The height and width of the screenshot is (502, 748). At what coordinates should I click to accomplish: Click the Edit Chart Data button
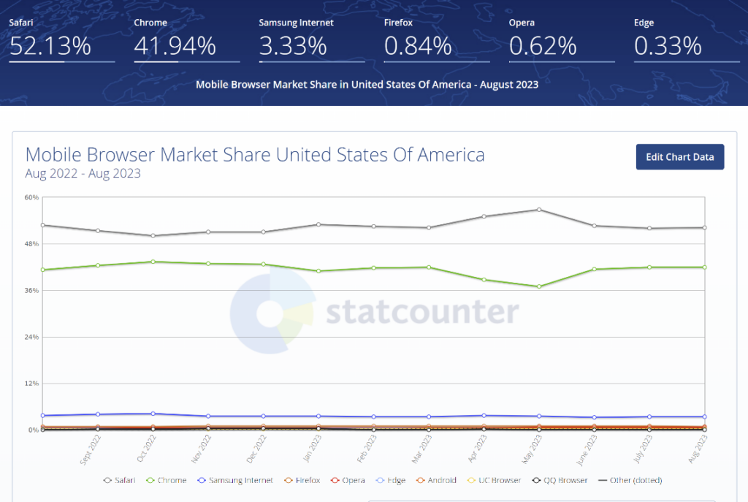[680, 157]
